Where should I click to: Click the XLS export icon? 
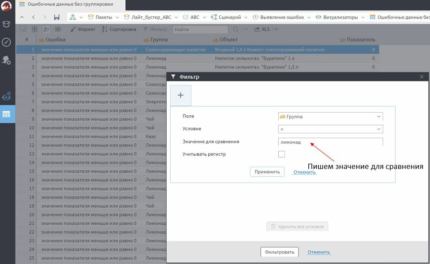pos(262,29)
